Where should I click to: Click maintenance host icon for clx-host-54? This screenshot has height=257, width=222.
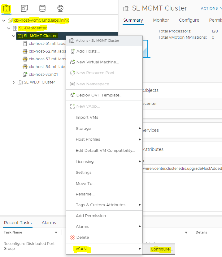25,67
